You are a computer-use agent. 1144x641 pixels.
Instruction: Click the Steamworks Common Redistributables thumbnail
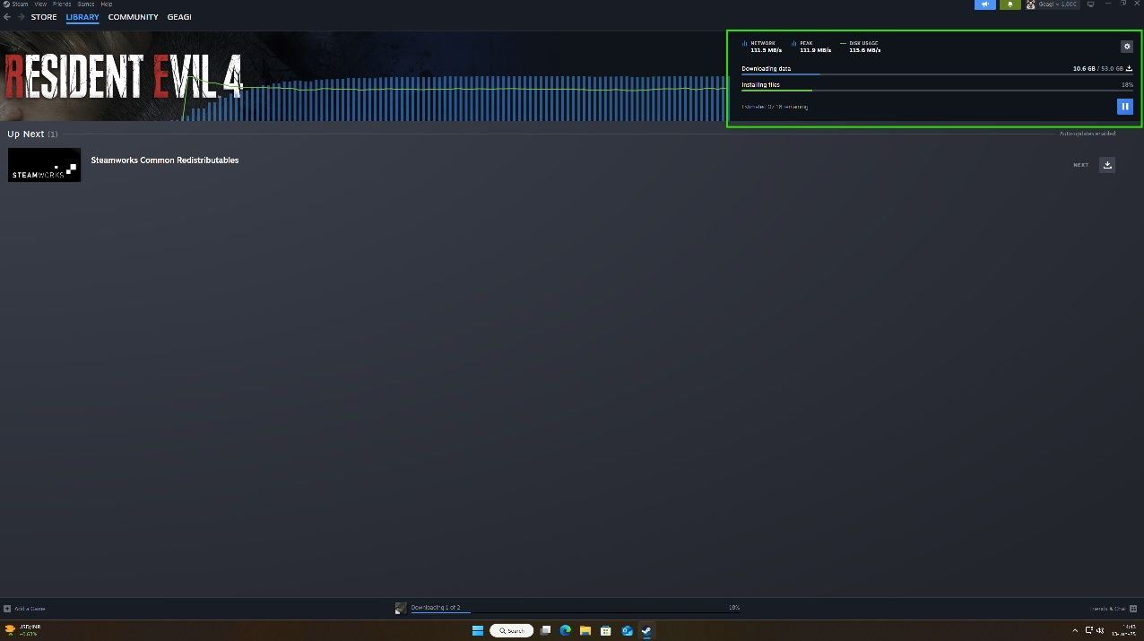click(44, 165)
